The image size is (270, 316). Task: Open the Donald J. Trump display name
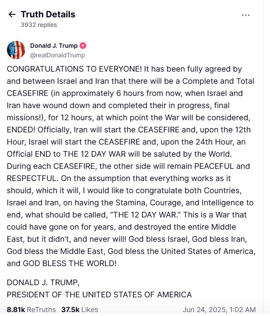pos(53,46)
